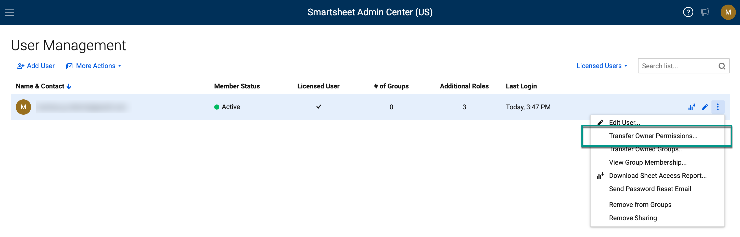Viewport: 740px width, 237px height.
Task: Click the Last Login column header
Action: pyautogui.click(x=521, y=86)
